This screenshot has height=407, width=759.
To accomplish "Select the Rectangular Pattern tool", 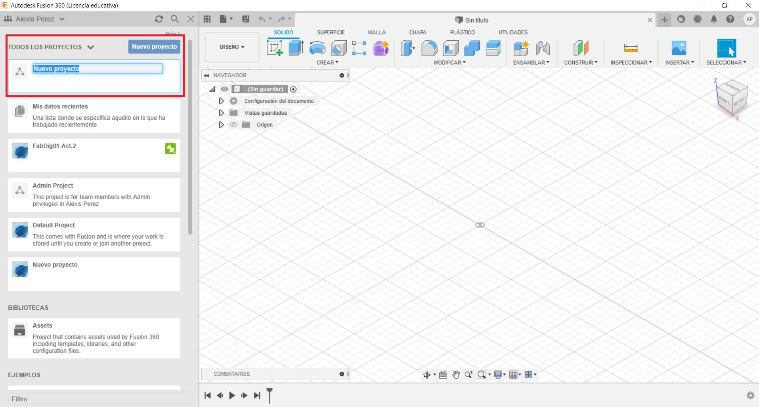I will [x=359, y=48].
